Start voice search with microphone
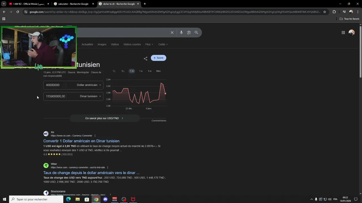Screen dimensions: 362x203 181,32
